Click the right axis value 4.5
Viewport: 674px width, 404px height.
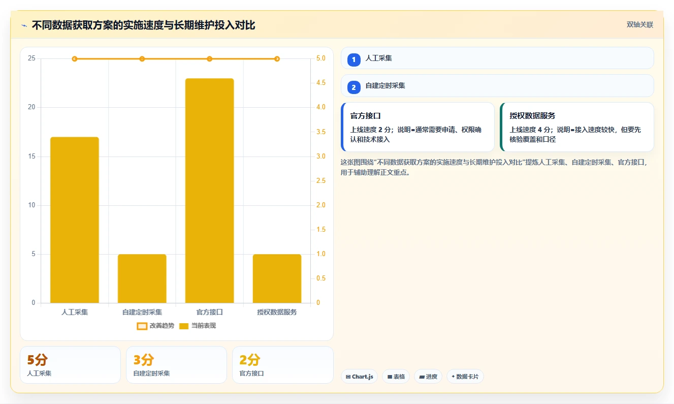click(321, 83)
